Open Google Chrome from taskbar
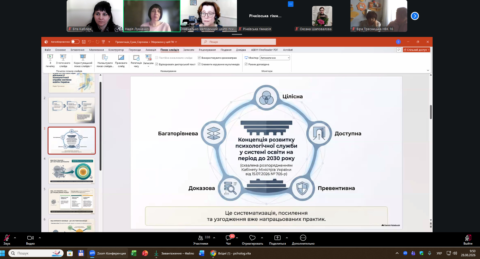Viewport: 480px width, 259px height. coord(213,253)
